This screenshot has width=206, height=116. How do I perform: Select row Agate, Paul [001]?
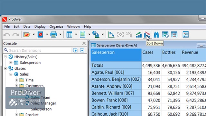tap(108, 72)
